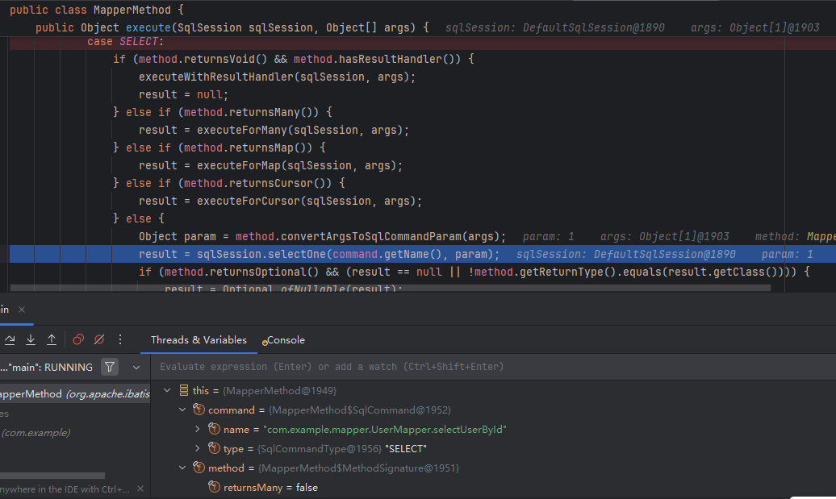
Task: Collapse the 'method' variable node
Action: pyautogui.click(x=182, y=468)
